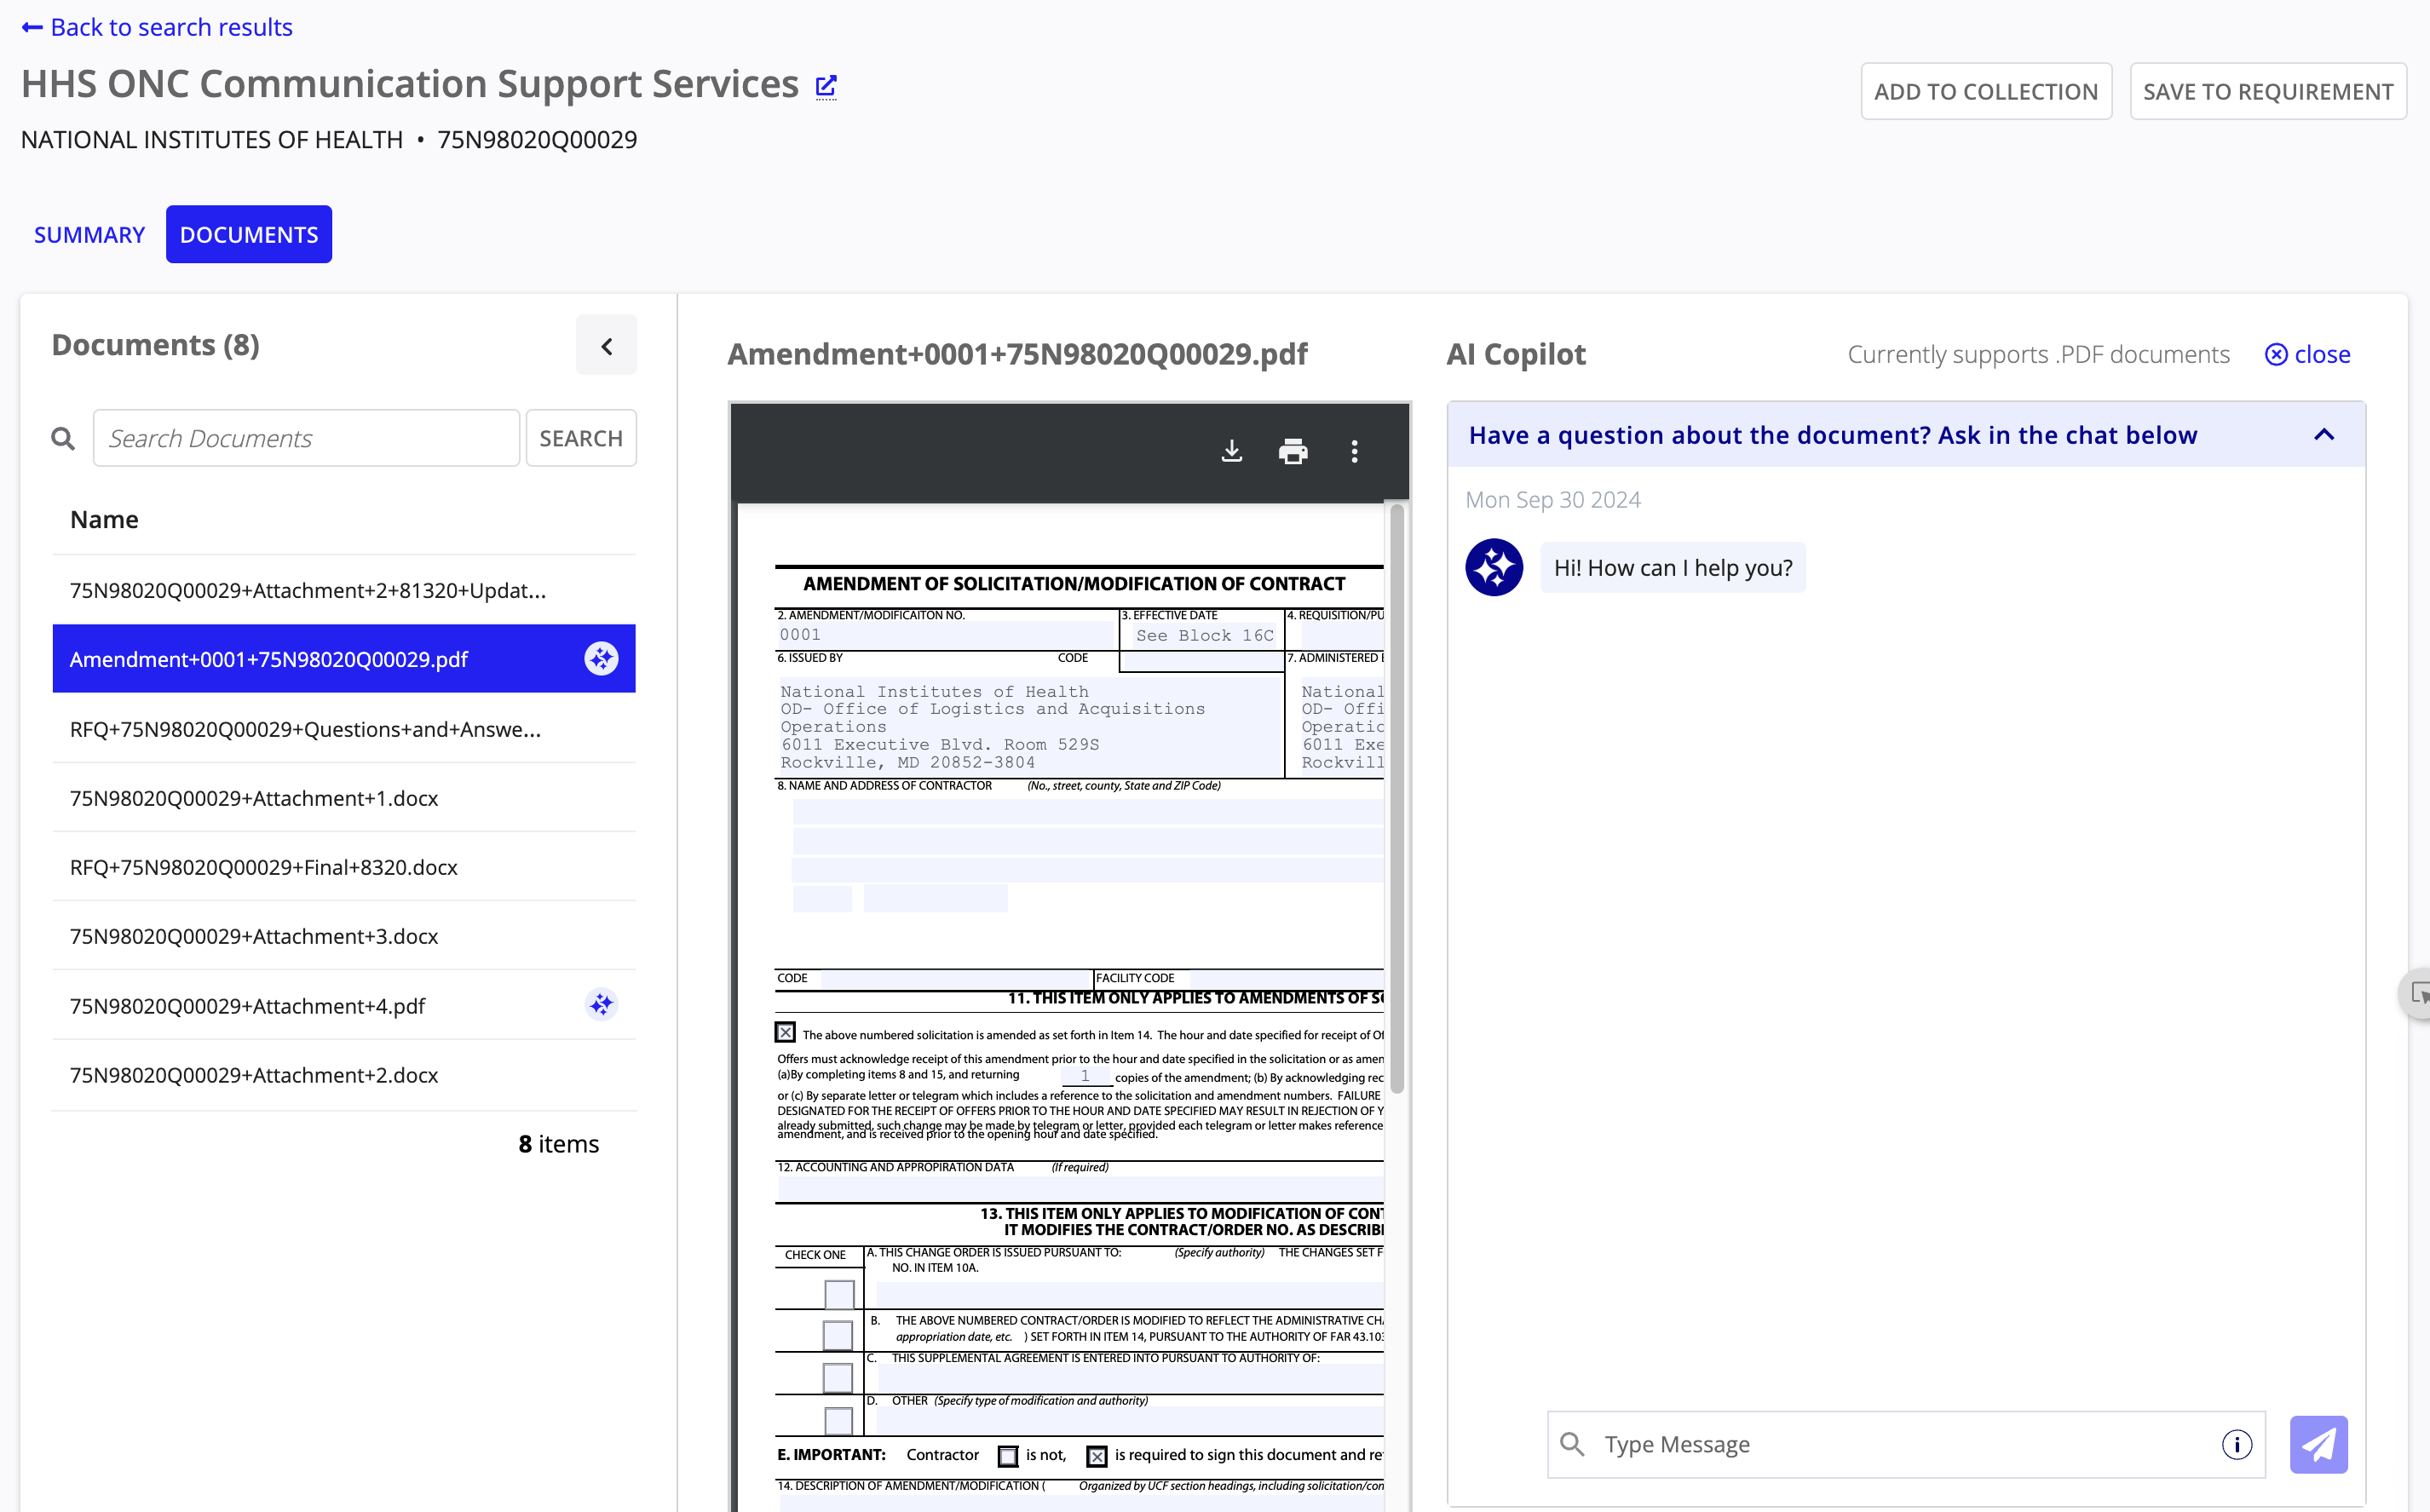2430x1512 pixels.
Task: Click the search magnifier icon in documents
Action: (x=65, y=437)
